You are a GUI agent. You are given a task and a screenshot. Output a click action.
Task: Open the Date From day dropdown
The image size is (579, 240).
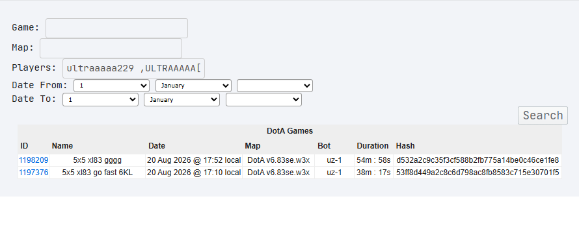click(x=111, y=86)
